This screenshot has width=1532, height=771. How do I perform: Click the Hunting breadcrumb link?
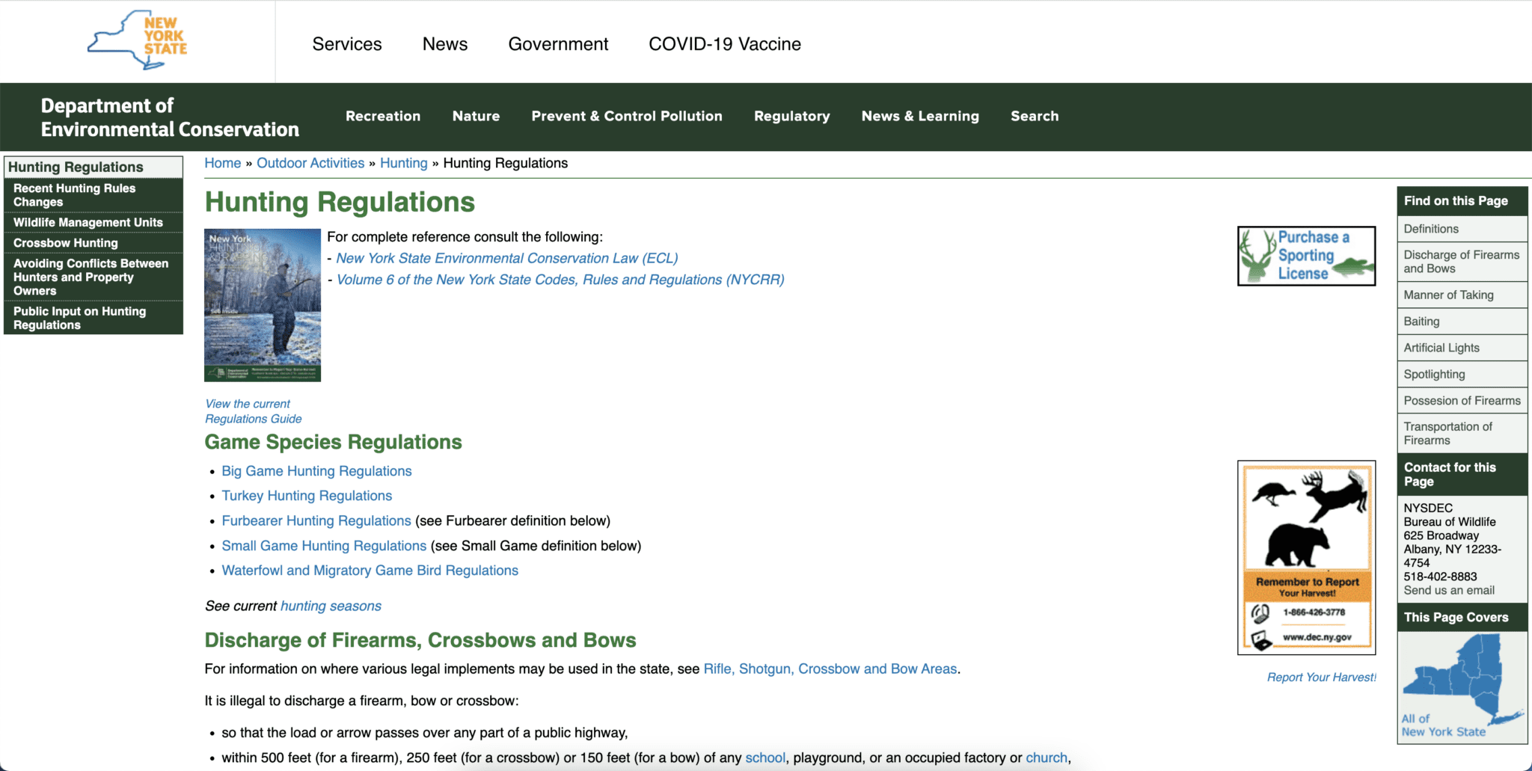[x=404, y=163]
